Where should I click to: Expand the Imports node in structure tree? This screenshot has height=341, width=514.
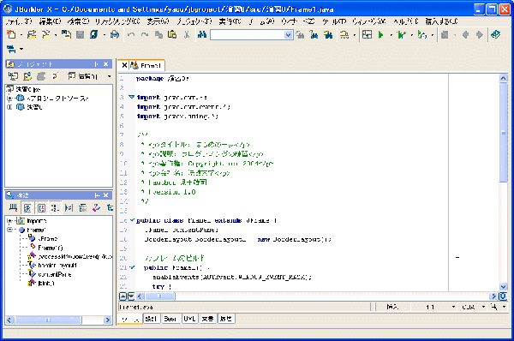point(9,221)
